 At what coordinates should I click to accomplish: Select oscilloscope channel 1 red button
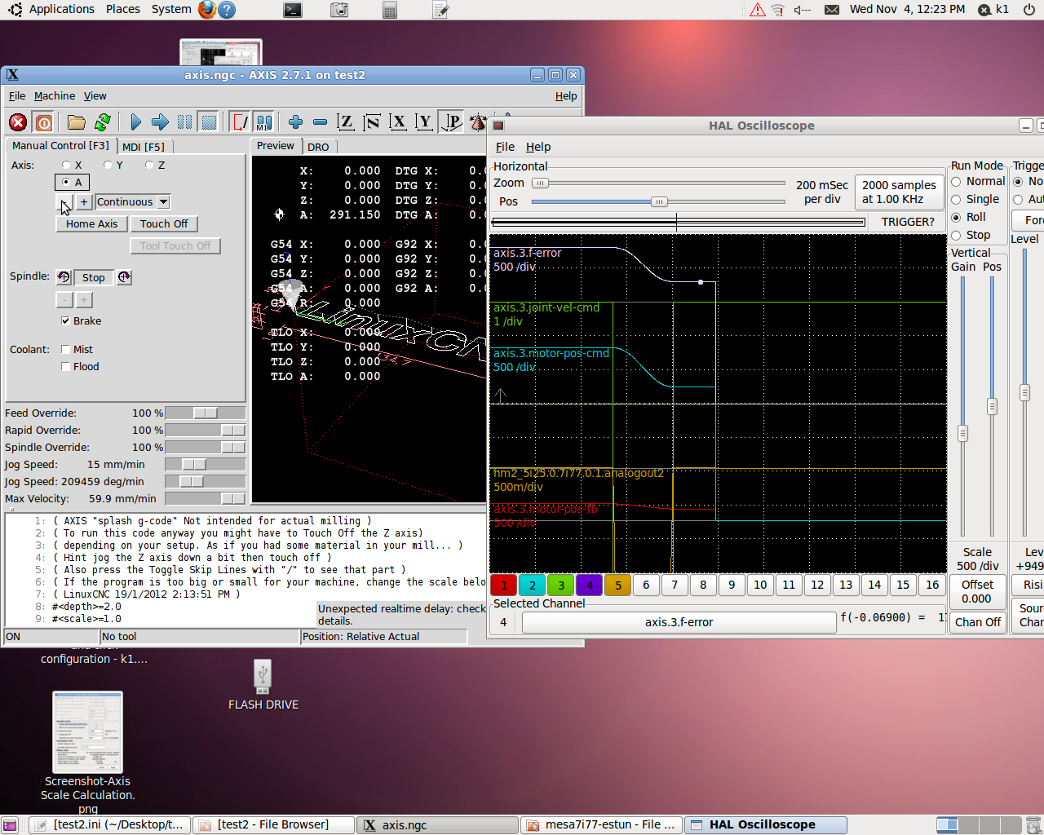click(504, 585)
